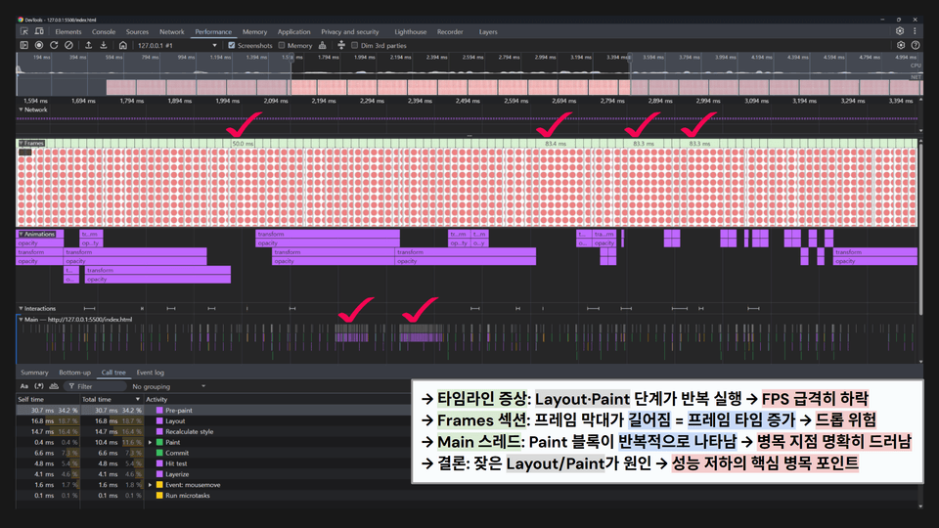Screen dimensions: 939x528
Task: Open the 127.0.0.1 #1 recording dropdown
Action: [x=177, y=46]
